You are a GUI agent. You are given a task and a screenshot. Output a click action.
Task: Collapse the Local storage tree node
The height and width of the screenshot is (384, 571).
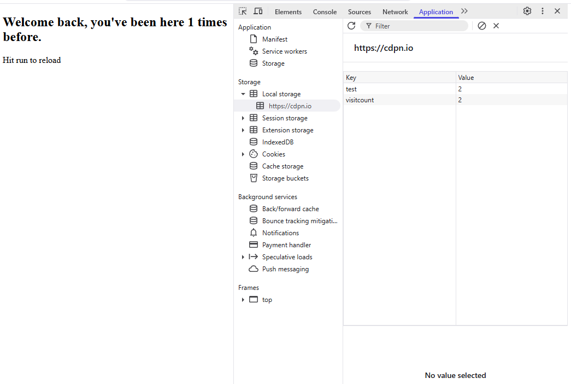click(x=243, y=94)
